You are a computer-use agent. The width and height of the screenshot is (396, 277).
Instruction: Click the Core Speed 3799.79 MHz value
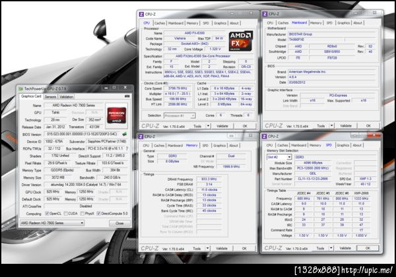click(x=178, y=88)
